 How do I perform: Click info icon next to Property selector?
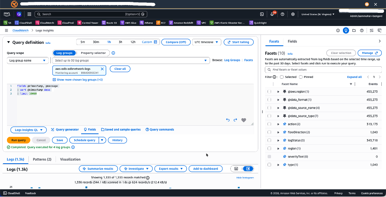(113, 53)
